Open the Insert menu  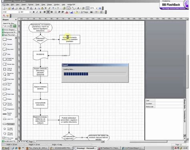point(24,4)
